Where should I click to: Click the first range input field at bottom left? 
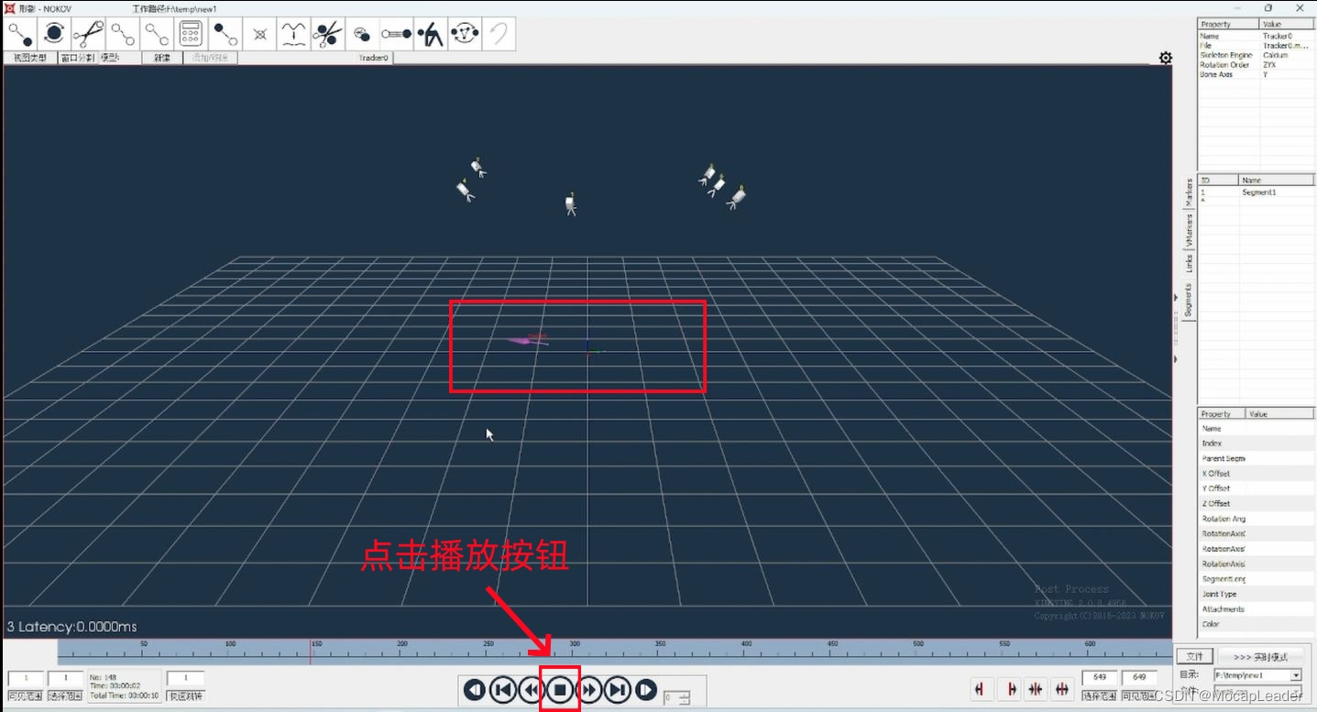pyautogui.click(x=26, y=678)
